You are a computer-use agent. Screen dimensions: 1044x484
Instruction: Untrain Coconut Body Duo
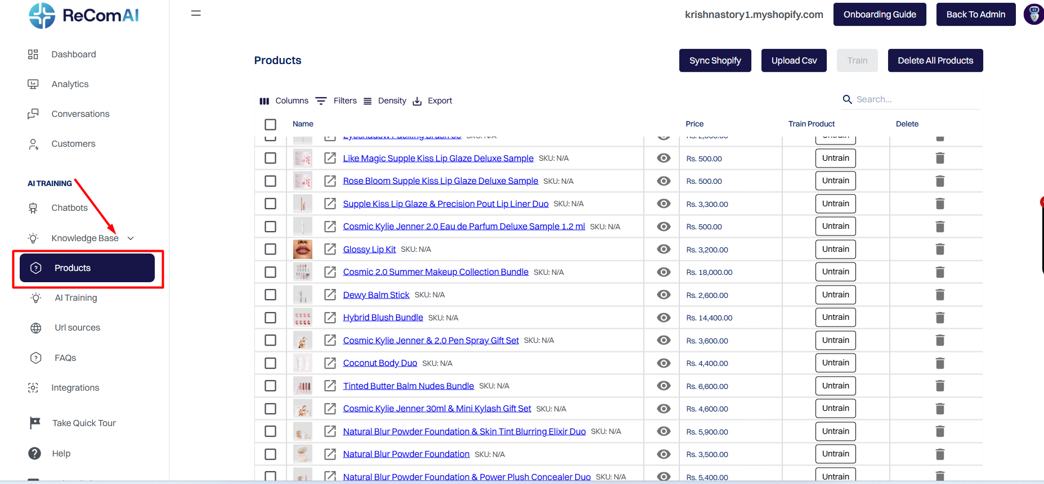[x=836, y=363]
